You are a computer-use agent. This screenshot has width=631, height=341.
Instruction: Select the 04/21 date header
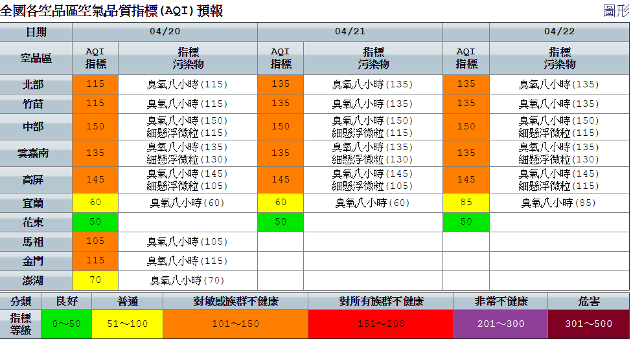(x=350, y=32)
